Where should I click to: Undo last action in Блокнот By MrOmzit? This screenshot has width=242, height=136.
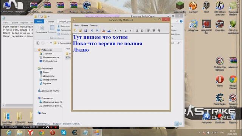coord(92,31)
